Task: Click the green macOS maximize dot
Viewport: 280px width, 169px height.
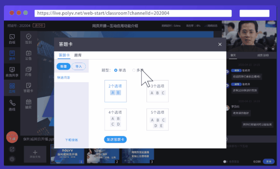Action: (25, 13)
